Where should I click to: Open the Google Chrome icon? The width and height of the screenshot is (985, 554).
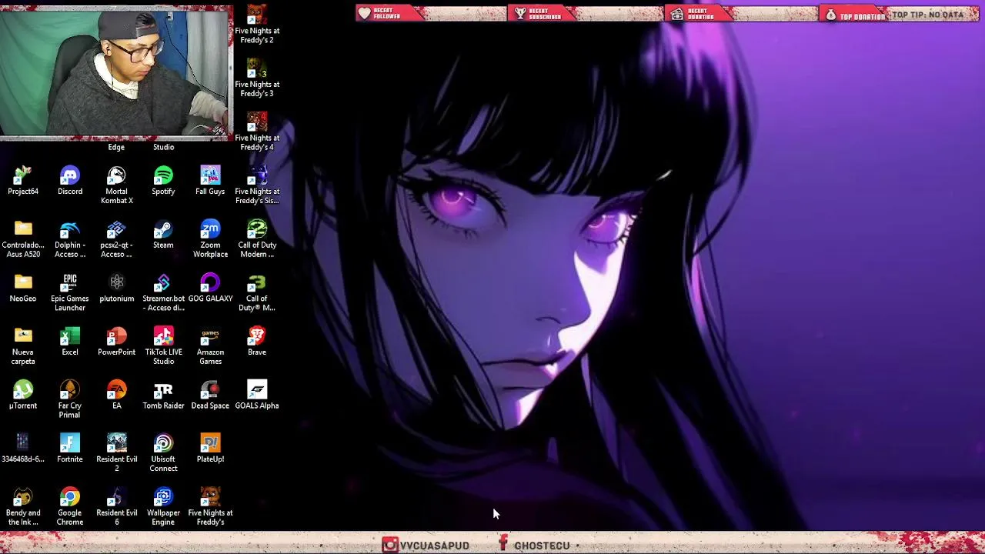70,506
